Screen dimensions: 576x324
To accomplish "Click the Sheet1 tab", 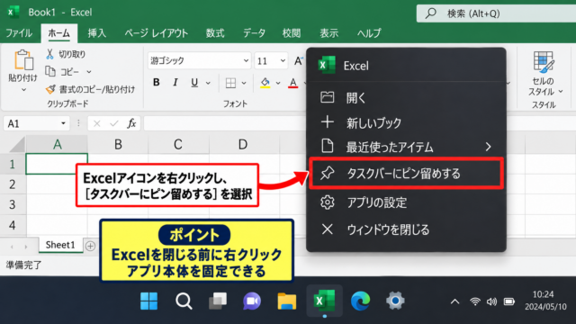I will coord(60,245).
